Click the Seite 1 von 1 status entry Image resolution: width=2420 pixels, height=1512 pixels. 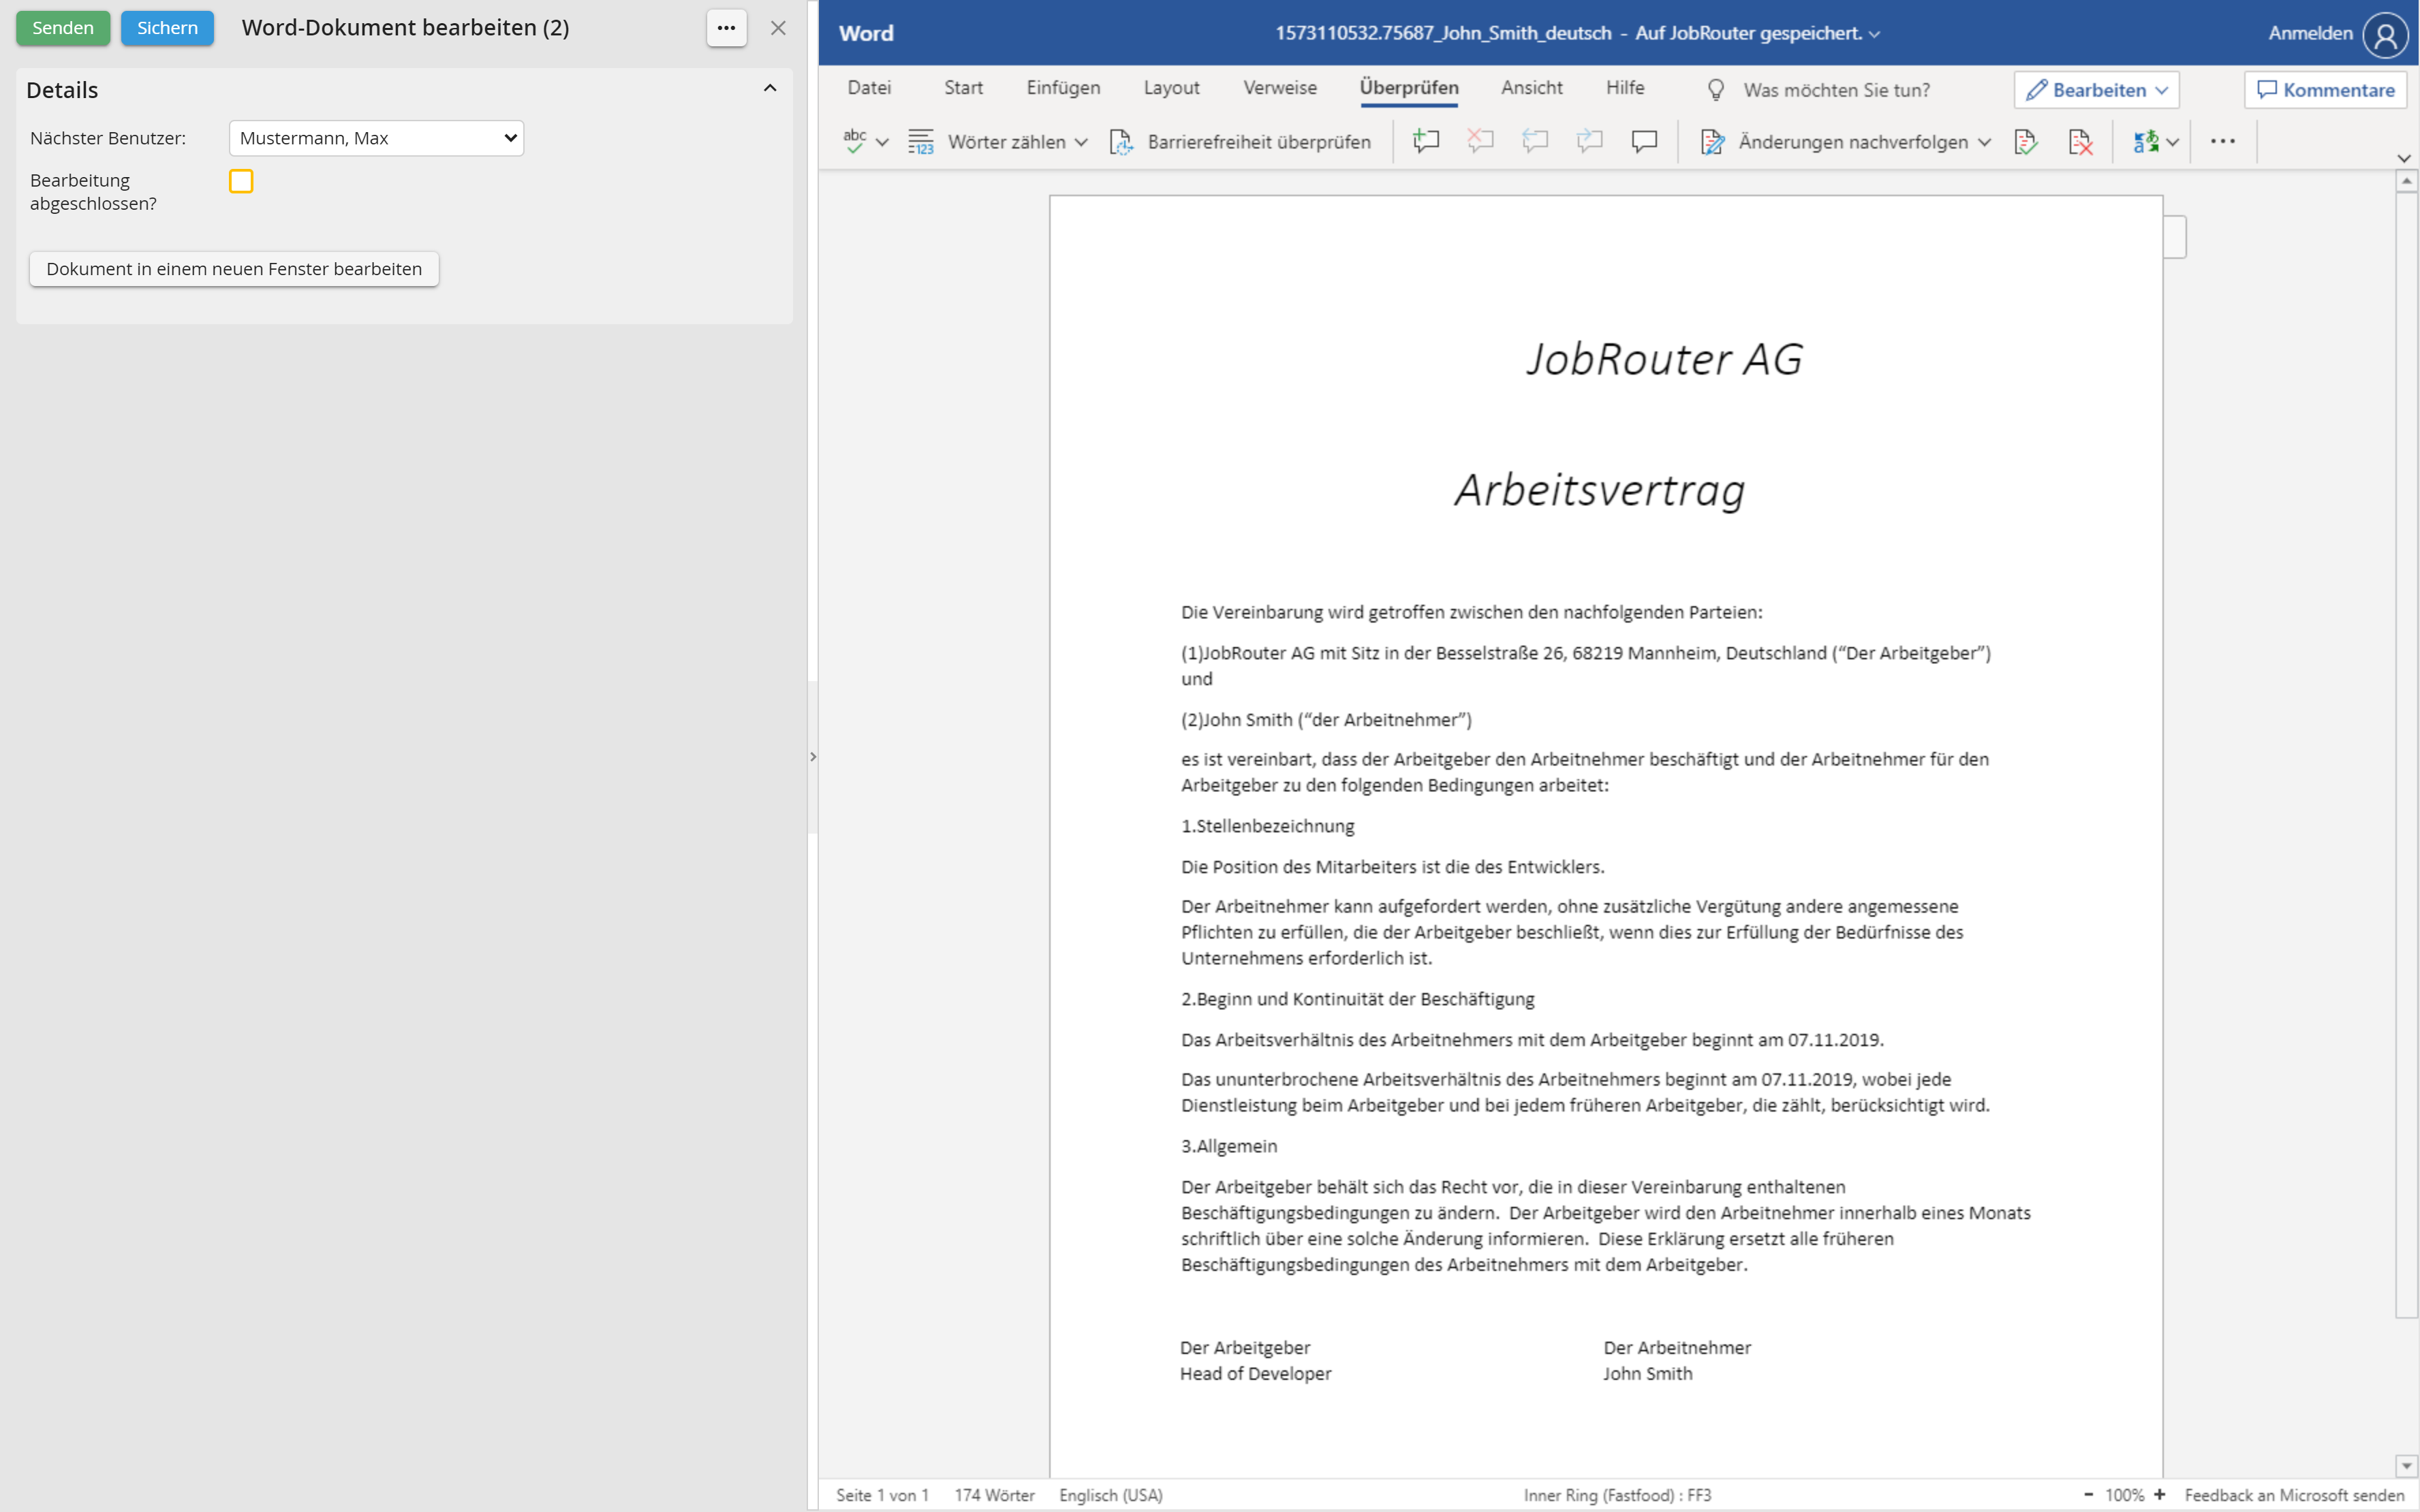[x=882, y=1495]
